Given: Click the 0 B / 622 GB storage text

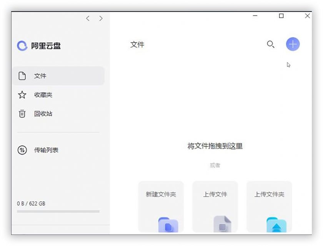Looking at the screenshot, I should point(31,203).
